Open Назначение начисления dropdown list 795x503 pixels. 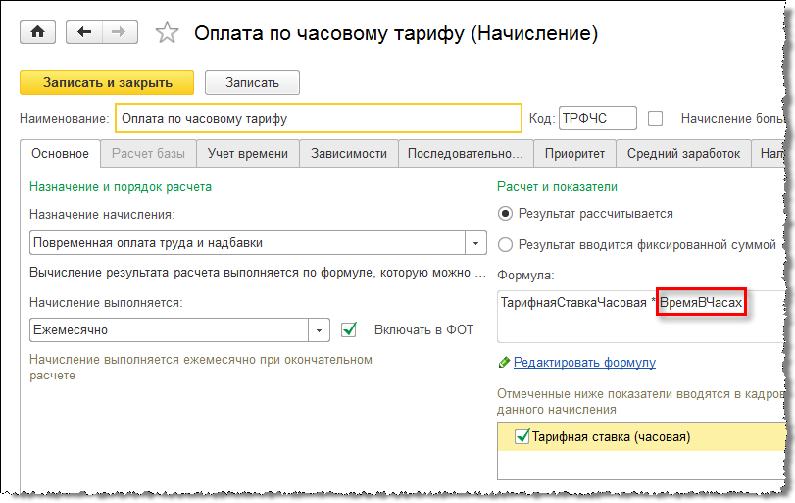point(477,243)
